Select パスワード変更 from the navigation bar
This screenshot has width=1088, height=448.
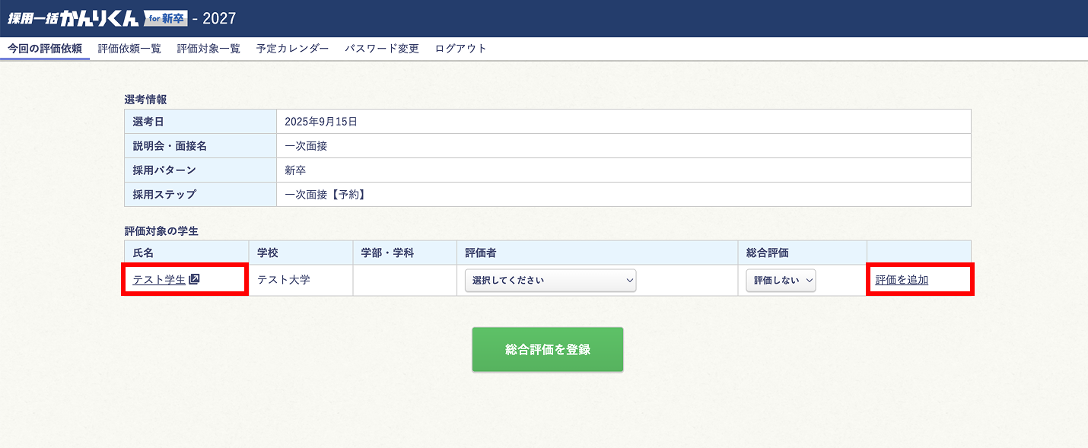point(381,49)
